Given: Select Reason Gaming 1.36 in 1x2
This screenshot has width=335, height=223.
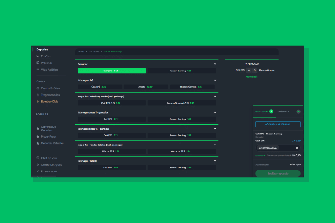Looking at the screenshot, I should 192,87.
